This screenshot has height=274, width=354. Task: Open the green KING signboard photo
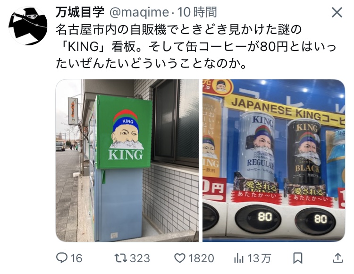127,160
